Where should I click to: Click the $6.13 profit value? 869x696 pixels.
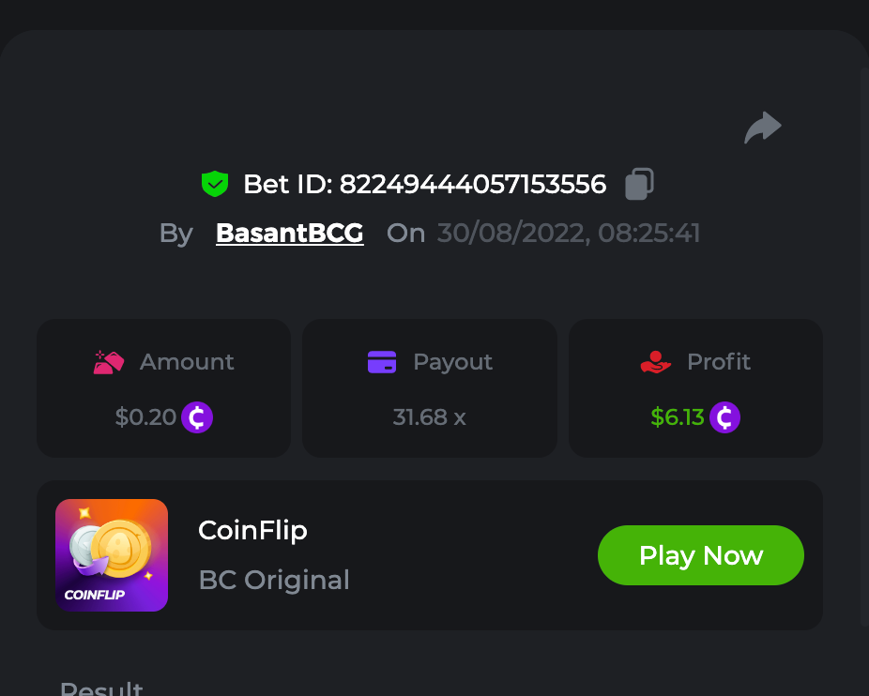pyautogui.click(x=678, y=417)
